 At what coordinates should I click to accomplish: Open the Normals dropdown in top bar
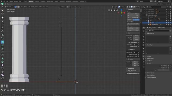click(168, 4)
